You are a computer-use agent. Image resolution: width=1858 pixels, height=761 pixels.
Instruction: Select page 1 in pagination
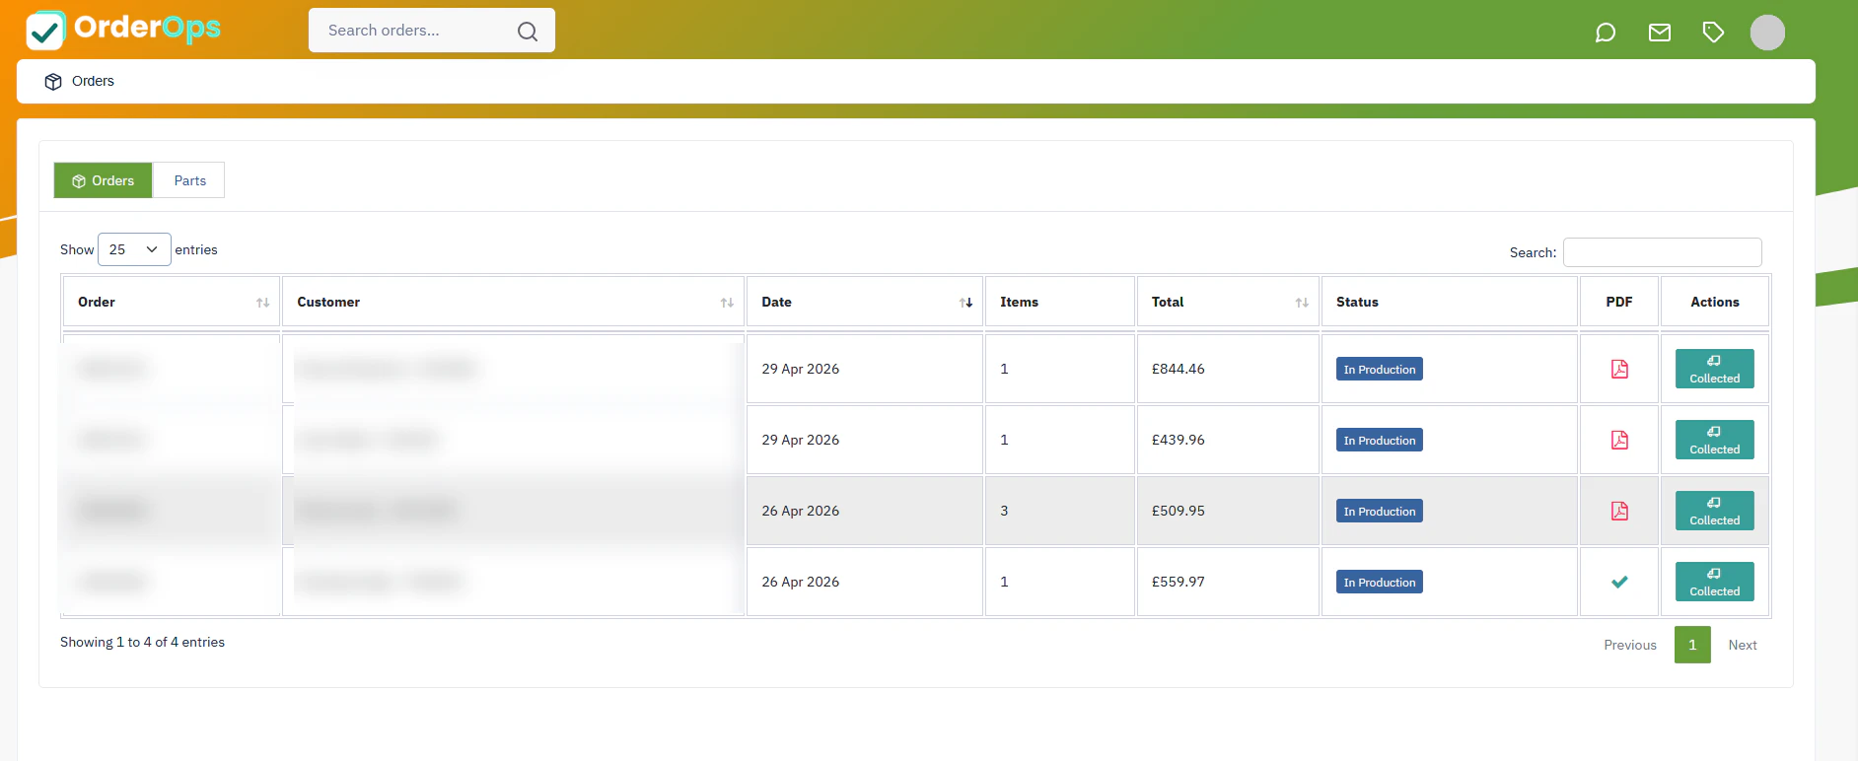click(x=1692, y=645)
